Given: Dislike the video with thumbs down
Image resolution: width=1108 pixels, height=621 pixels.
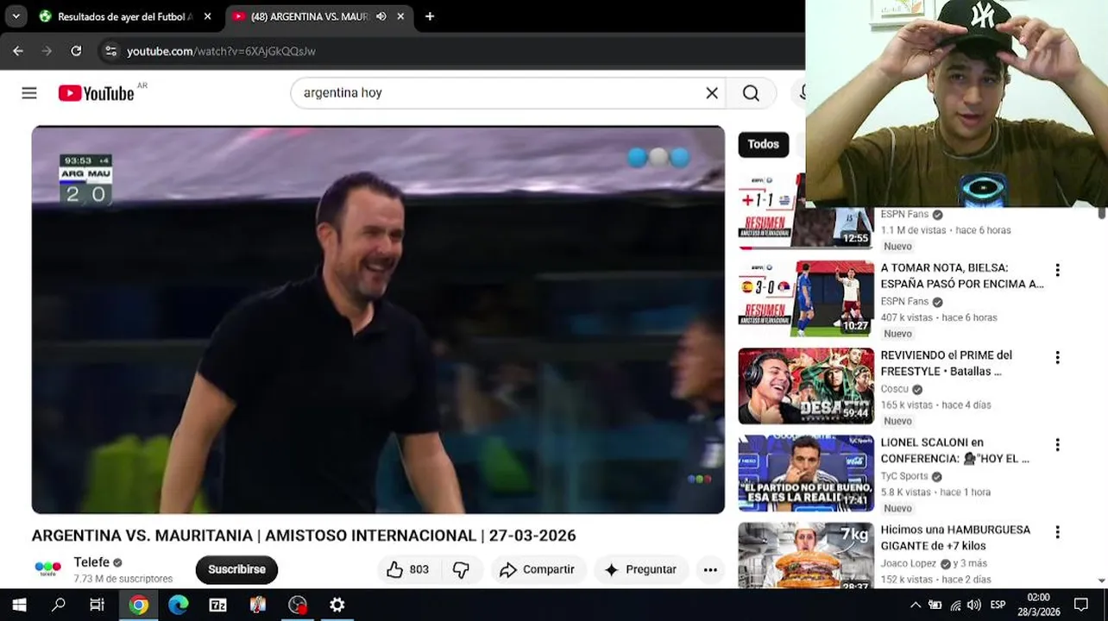Looking at the screenshot, I should click(x=462, y=569).
